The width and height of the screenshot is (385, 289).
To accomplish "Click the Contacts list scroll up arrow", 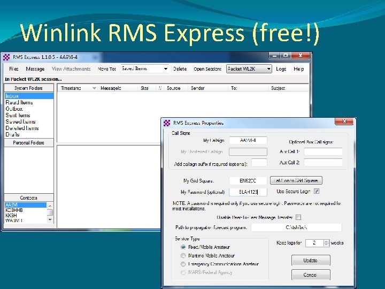I will click(x=50, y=205).
